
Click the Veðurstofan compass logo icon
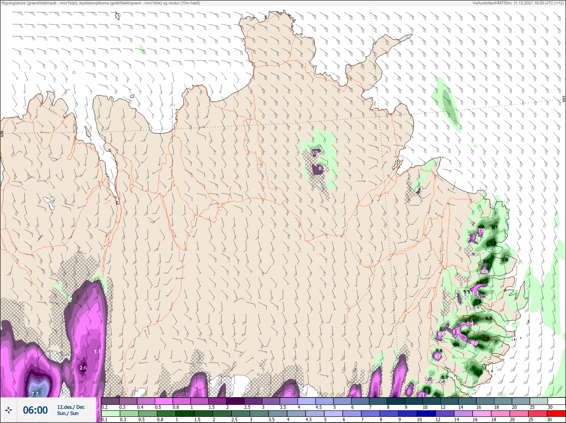point(8,410)
